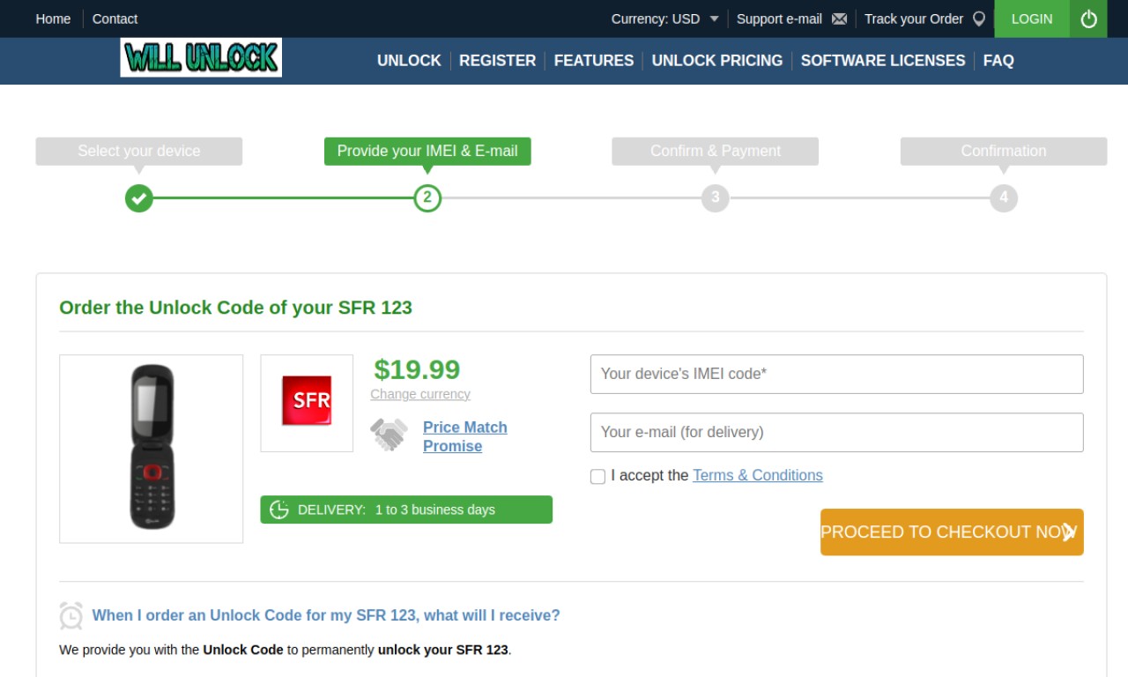Viewport: 1128px width, 677px height.
Task: Click the green LOGIN button
Action: point(1032,19)
